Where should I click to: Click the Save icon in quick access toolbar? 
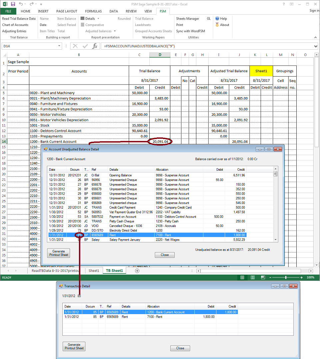coord(13,4)
